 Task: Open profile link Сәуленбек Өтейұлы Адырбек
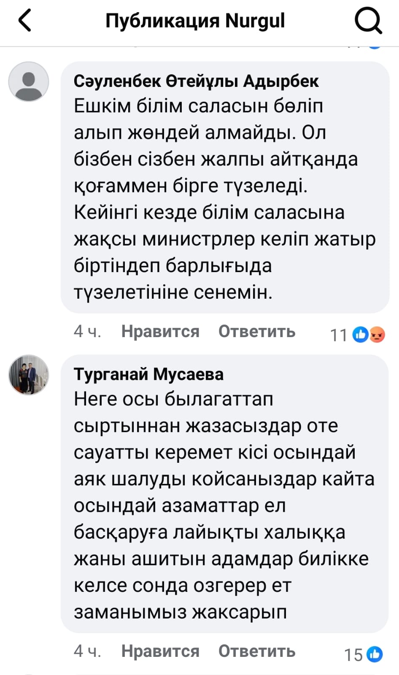point(196,81)
